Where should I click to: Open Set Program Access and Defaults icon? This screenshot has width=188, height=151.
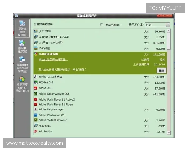(22, 79)
